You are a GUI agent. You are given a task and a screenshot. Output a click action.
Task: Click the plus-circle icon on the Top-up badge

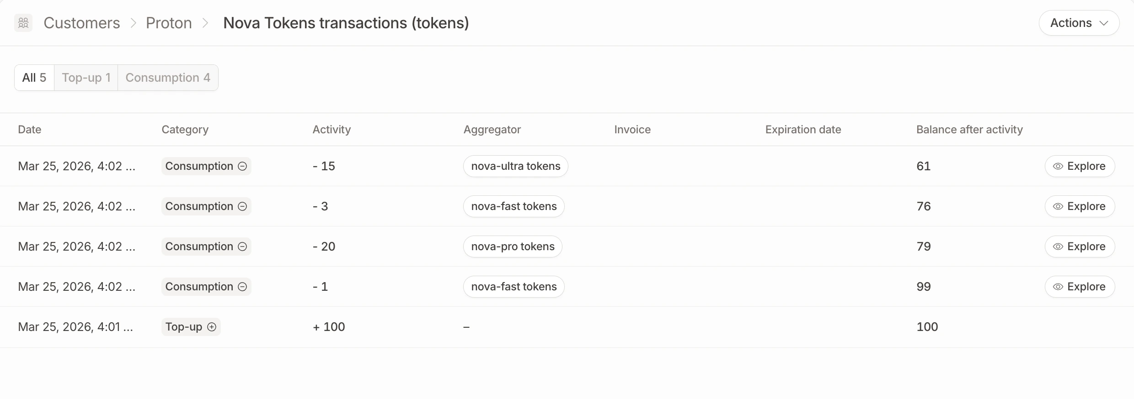212,327
